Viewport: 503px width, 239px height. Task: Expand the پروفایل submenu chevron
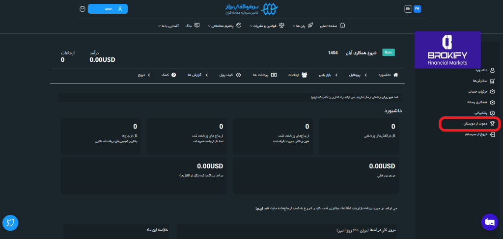tap(366, 75)
